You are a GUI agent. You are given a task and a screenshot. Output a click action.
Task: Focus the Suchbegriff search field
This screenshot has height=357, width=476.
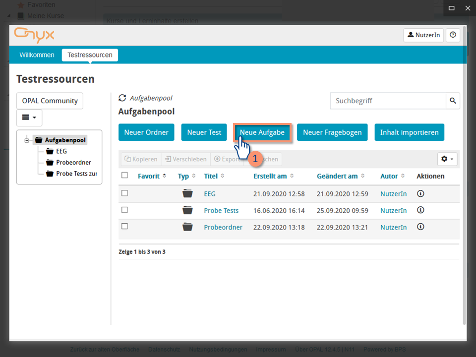[x=388, y=101]
